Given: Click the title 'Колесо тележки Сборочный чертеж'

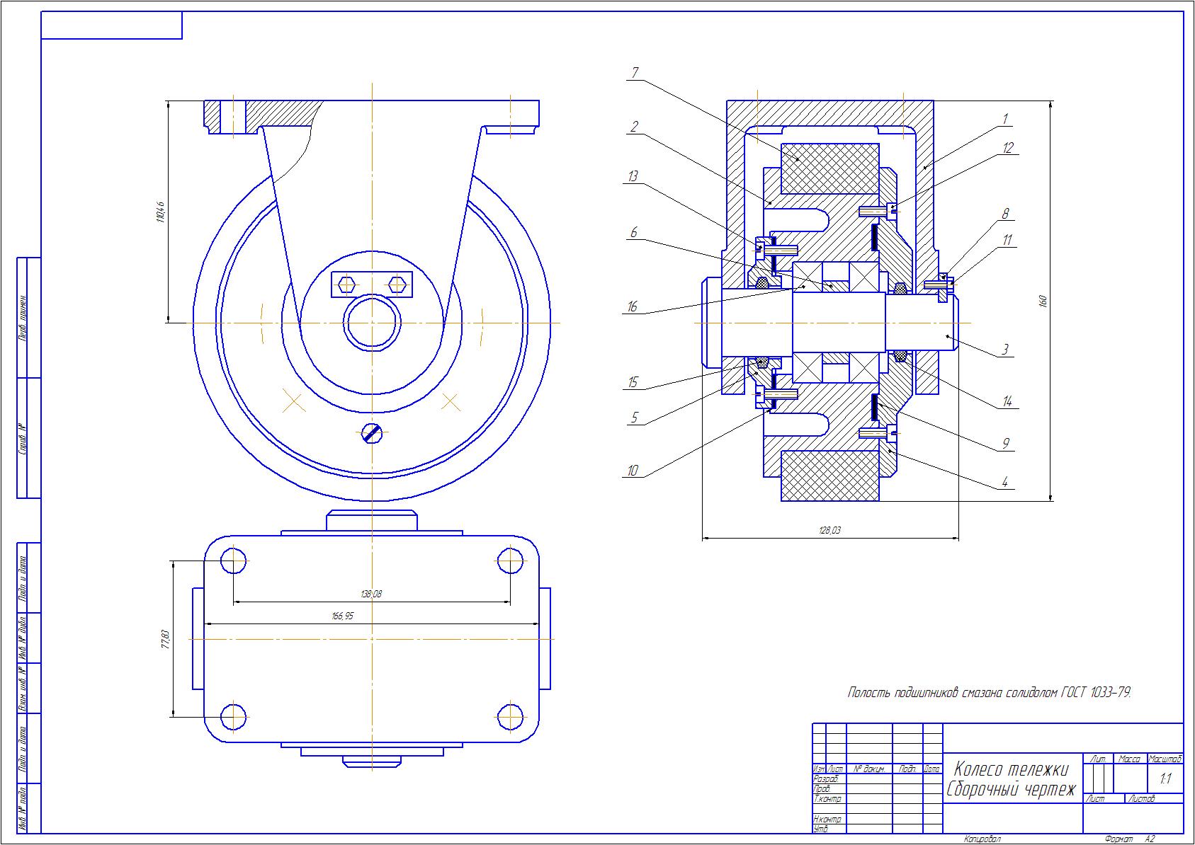Looking at the screenshot, I should (1012, 779).
